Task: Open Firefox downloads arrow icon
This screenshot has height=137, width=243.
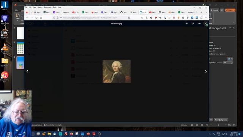Action: coord(147,18)
